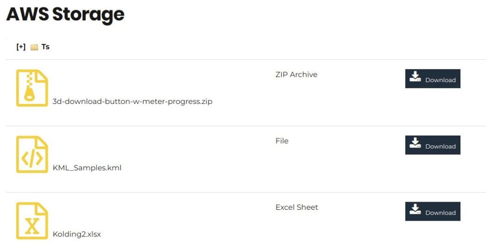Click the ZIP archive file icon
The height and width of the screenshot is (252, 486).
click(32, 88)
